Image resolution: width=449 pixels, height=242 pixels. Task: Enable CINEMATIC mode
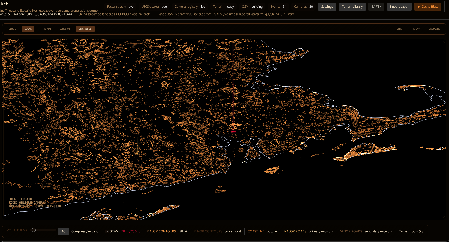tap(434, 29)
